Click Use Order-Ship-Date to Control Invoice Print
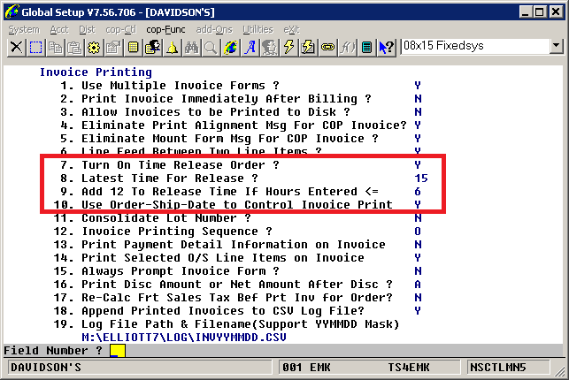Image resolution: width=569 pixels, height=380 pixels. [x=238, y=205]
